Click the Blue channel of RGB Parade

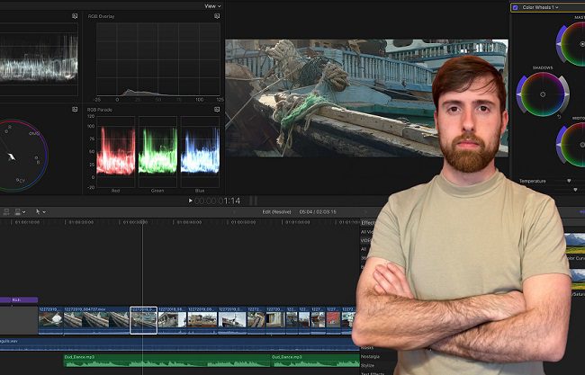click(200, 151)
